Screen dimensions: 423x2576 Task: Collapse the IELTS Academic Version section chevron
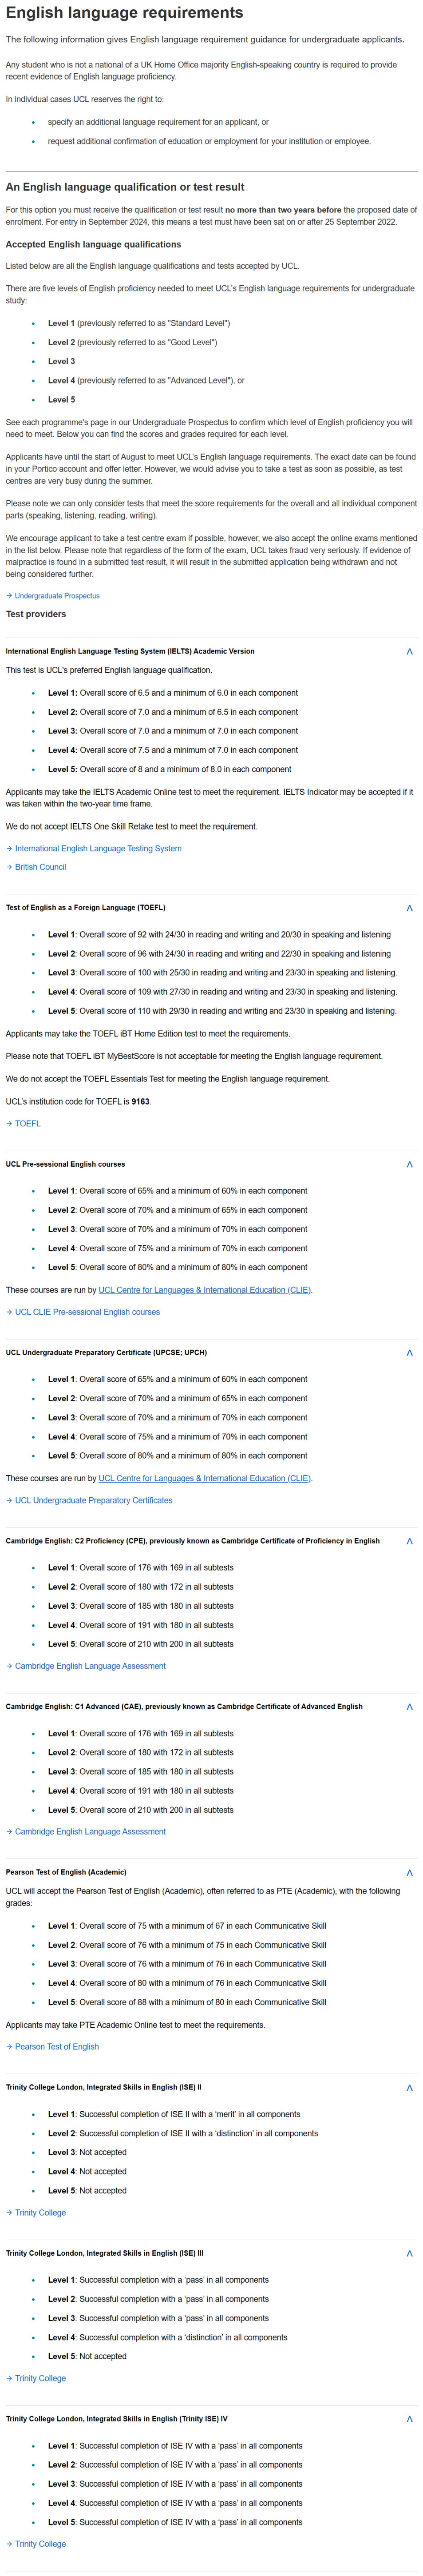point(409,651)
